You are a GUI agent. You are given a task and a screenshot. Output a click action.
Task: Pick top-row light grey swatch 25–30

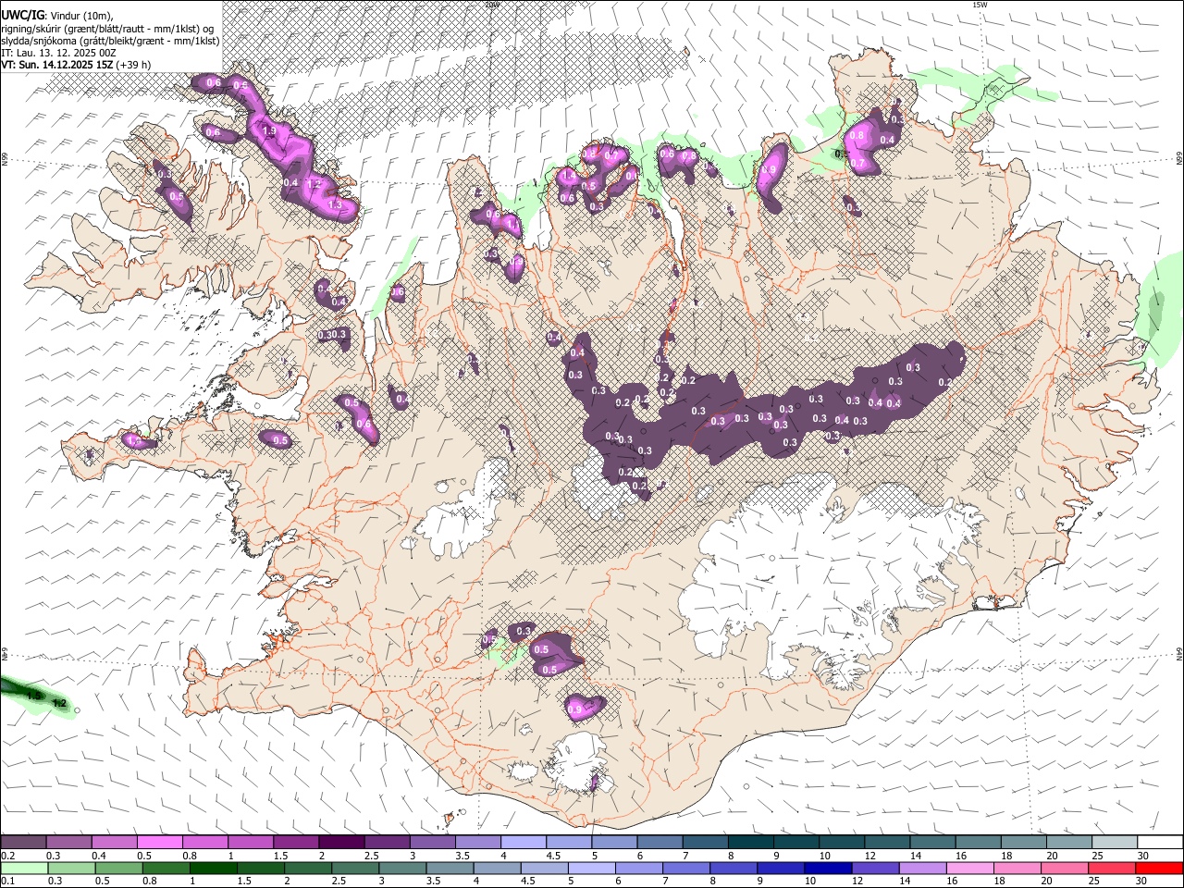coord(1114,842)
